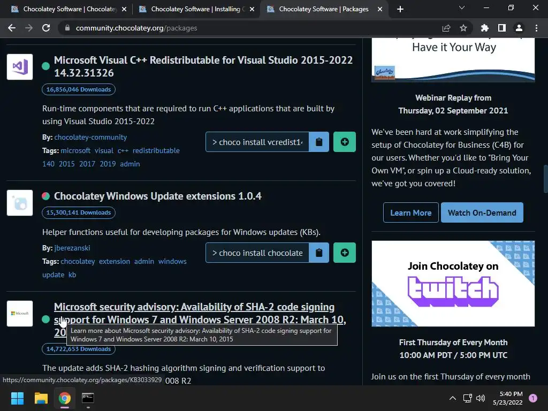Image resolution: width=548 pixels, height=411 pixels.
Task: Filter by the c++ tag
Action: pos(123,150)
